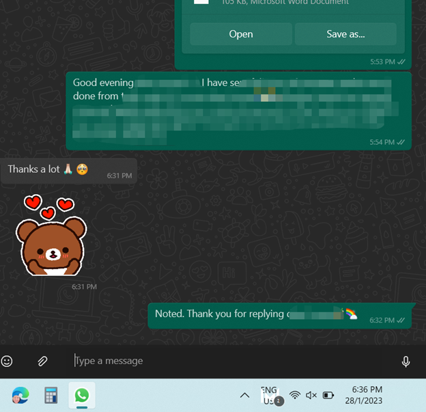Open the Wi-Fi network icon

295,396
